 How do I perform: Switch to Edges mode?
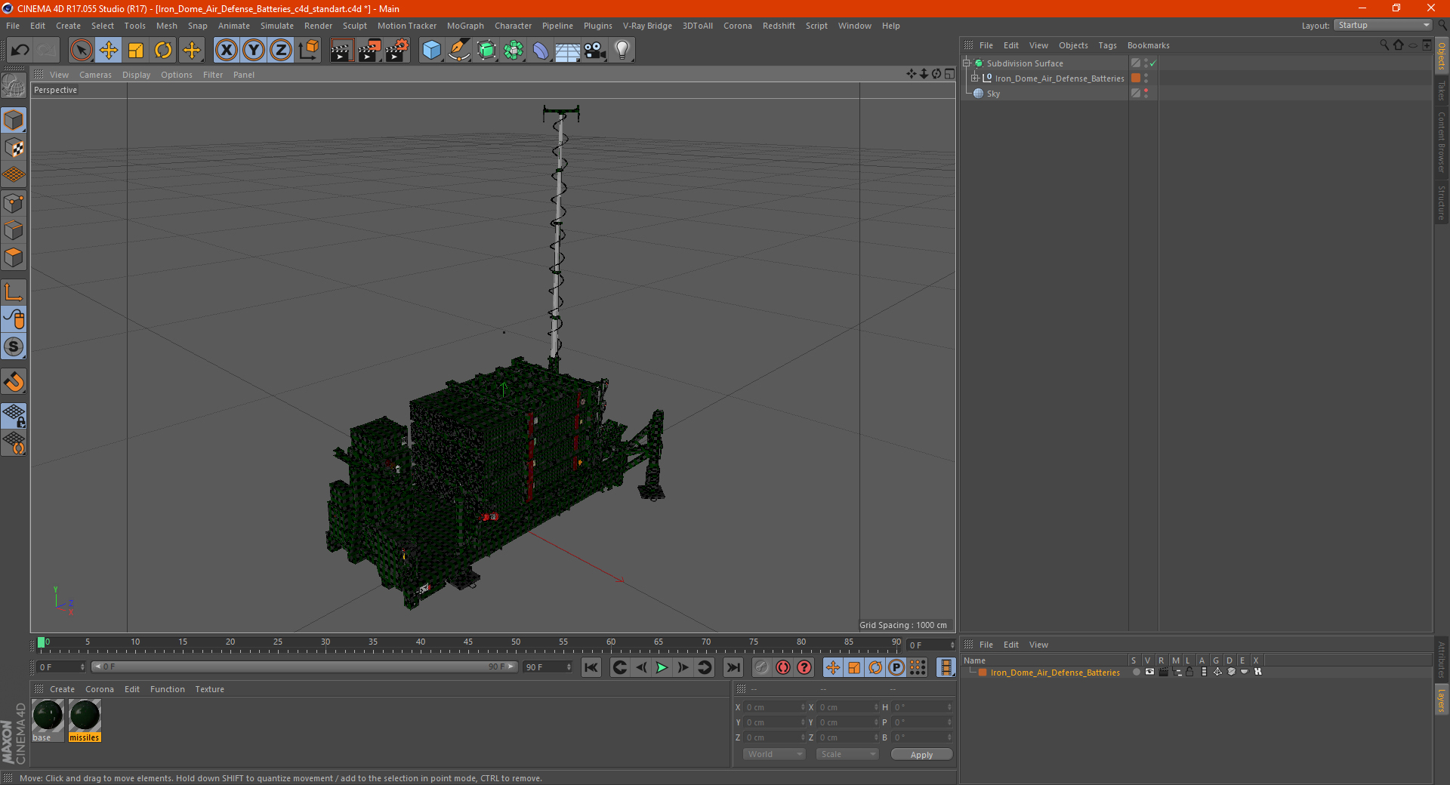pyautogui.click(x=14, y=230)
